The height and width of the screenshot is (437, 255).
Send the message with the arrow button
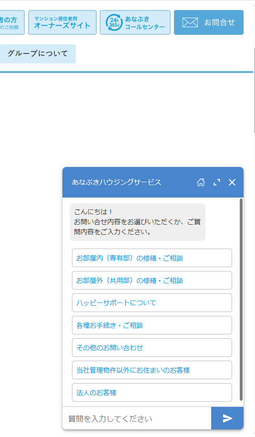pos(227,418)
